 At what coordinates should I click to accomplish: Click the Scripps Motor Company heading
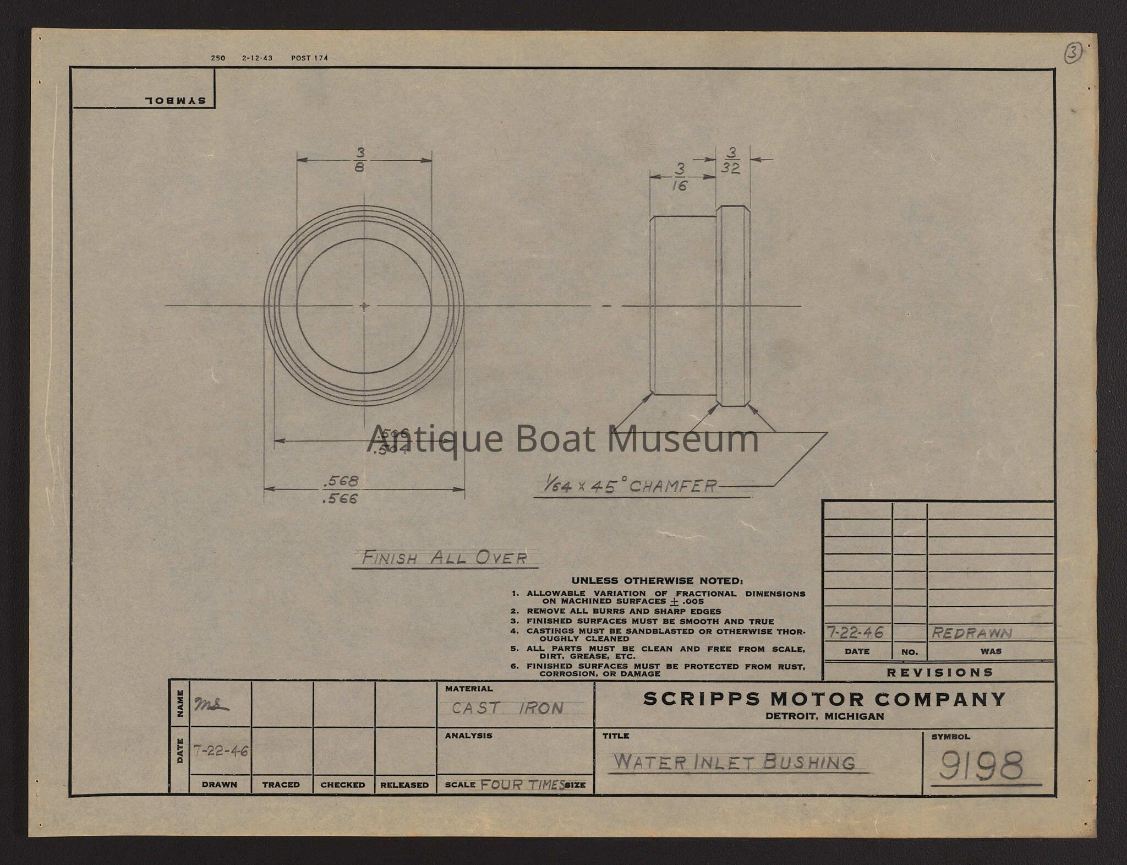[824, 699]
